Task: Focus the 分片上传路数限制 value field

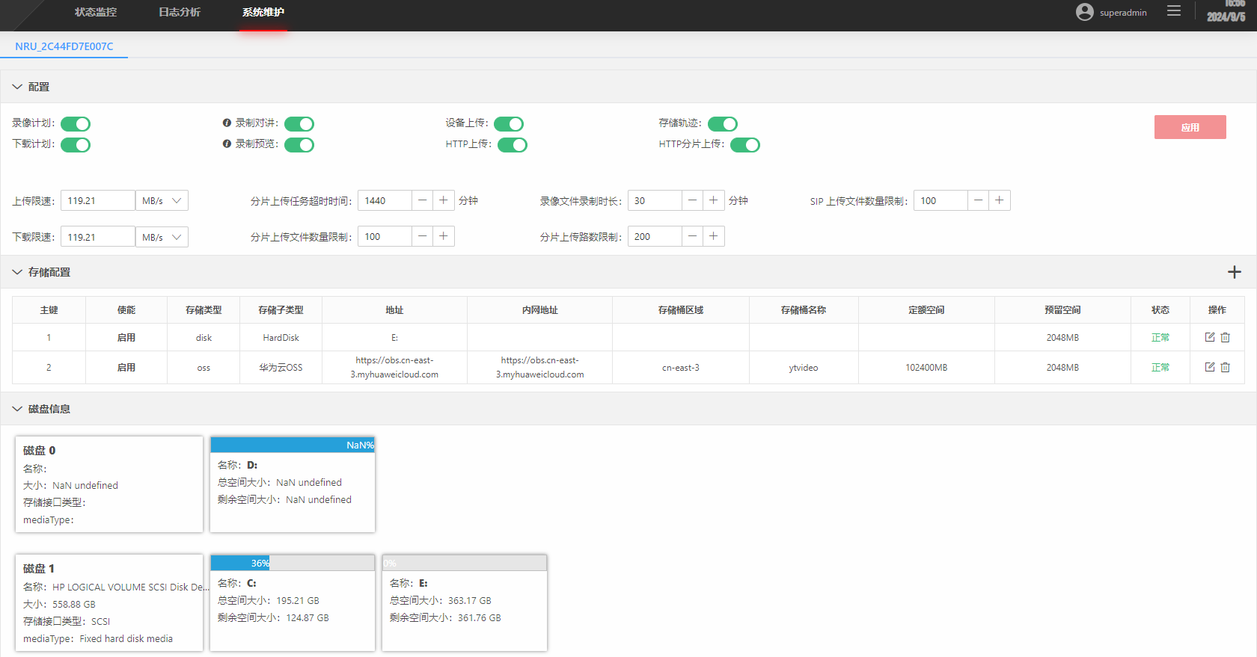Action: tap(655, 236)
